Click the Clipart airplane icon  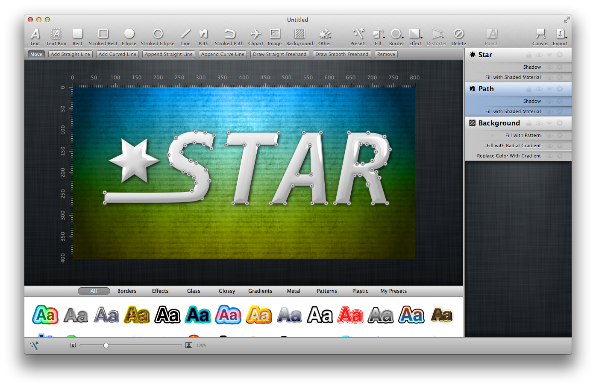point(255,34)
